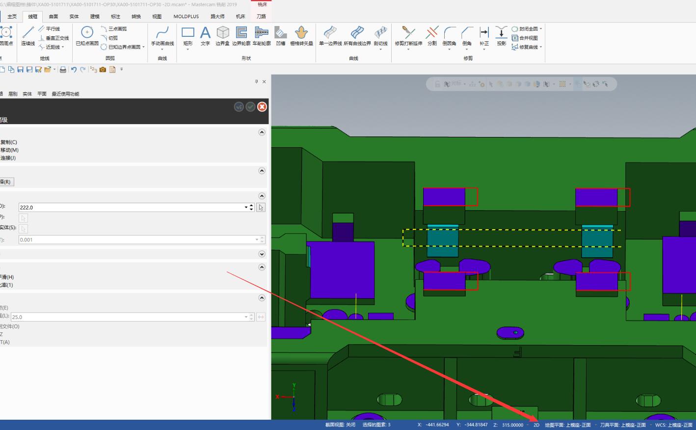The height and width of the screenshot is (430, 696).
Task: Open the MOLDPLUS ribbon tab
Action: 186,17
